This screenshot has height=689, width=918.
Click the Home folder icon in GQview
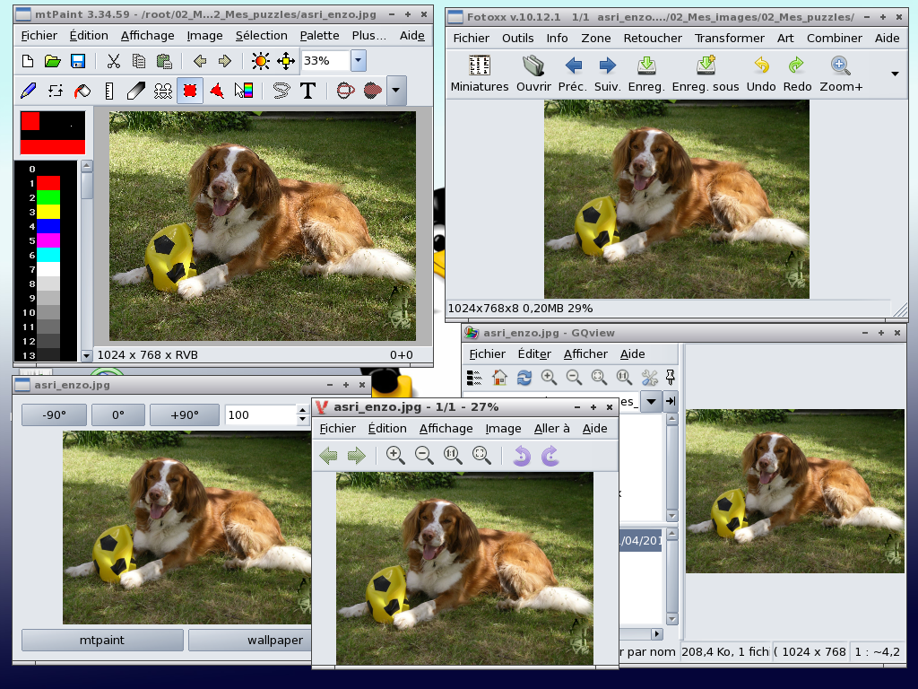tap(499, 378)
